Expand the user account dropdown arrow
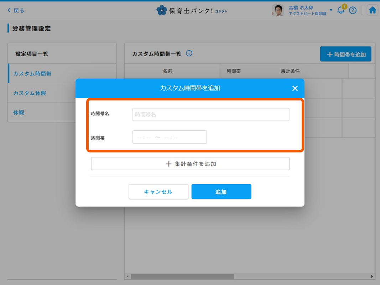 coord(331,10)
